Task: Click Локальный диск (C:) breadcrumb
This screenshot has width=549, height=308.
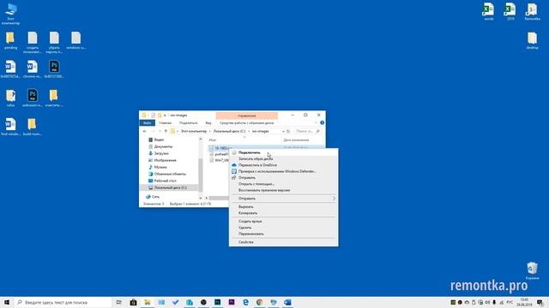Action: [x=229, y=131]
